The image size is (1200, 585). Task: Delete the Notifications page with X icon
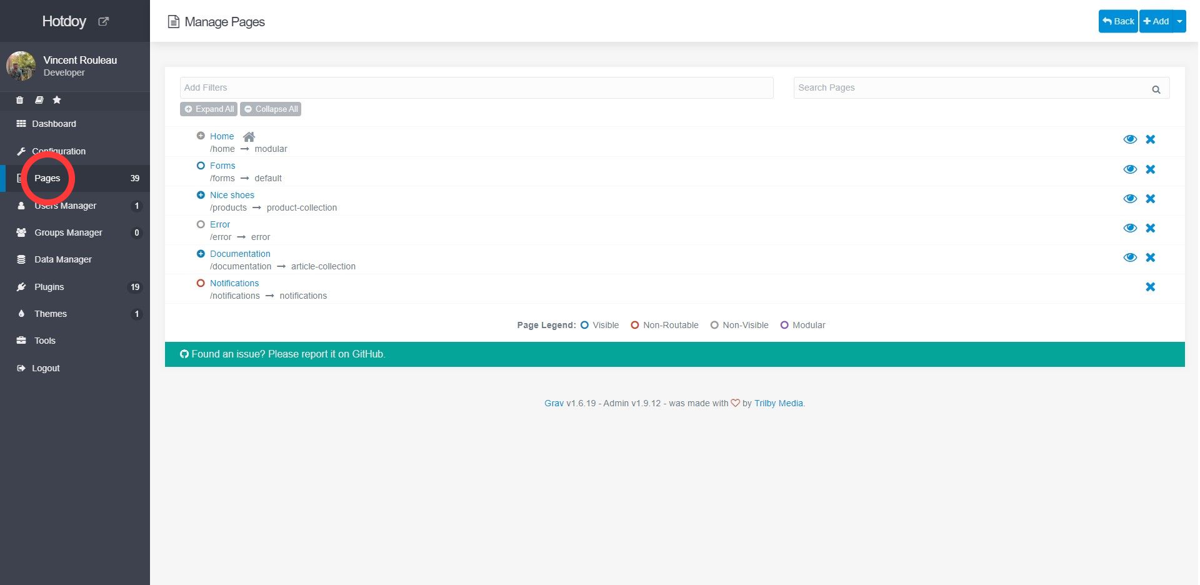click(1150, 287)
